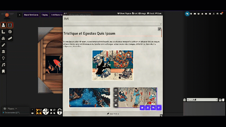This screenshot has height=127, width=226.
Task: Open the Wall Controls building icon
Action: coord(3,52)
